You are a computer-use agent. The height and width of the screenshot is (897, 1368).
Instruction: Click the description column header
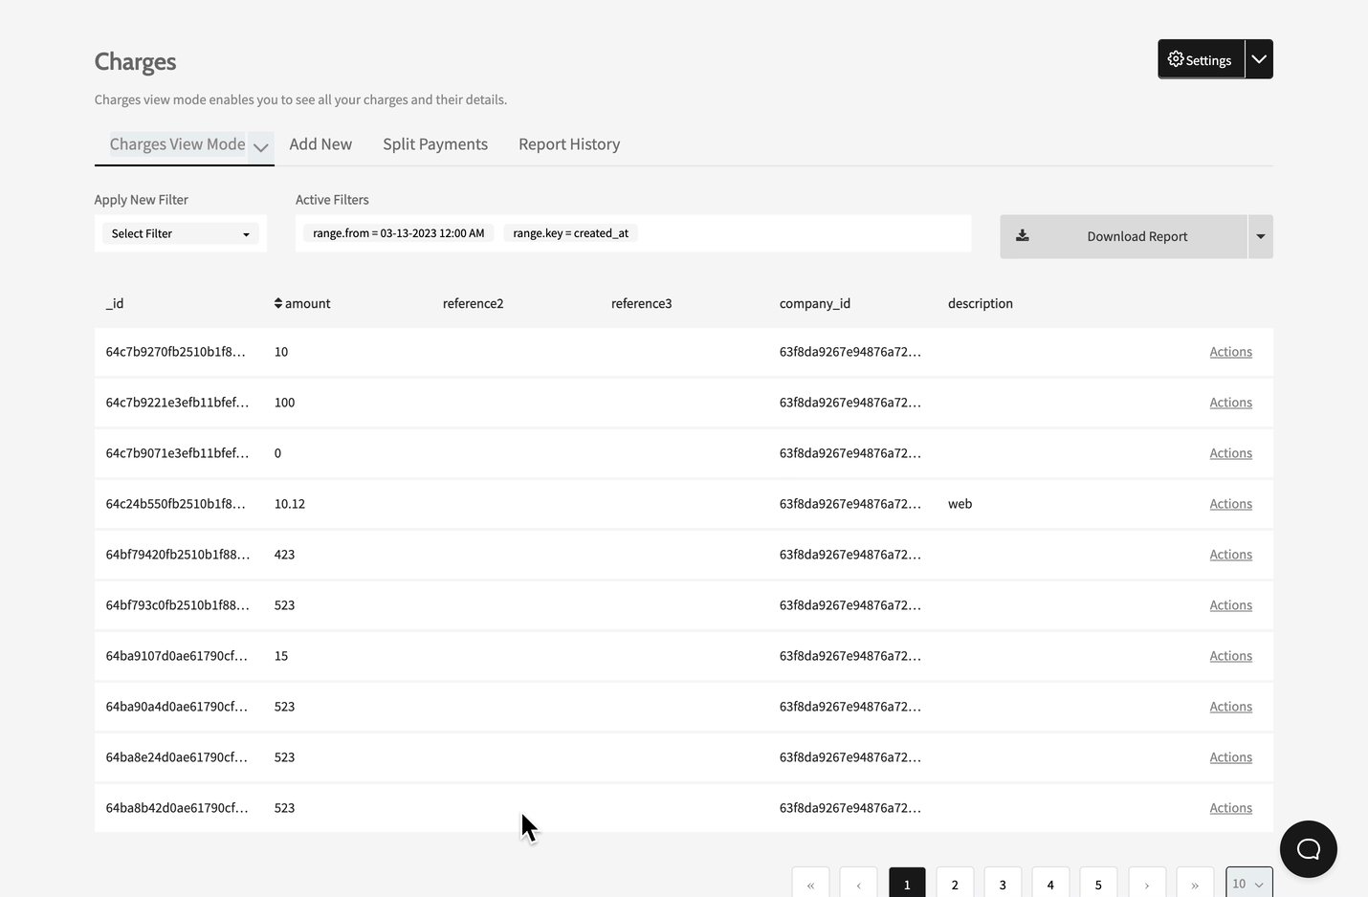coord(981,303)
